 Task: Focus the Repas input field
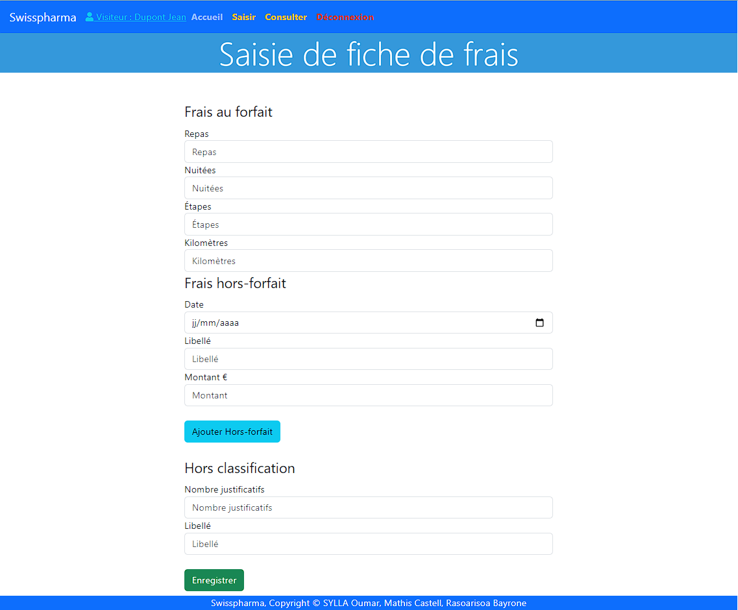pyautogui.click(x=368, y=152)
